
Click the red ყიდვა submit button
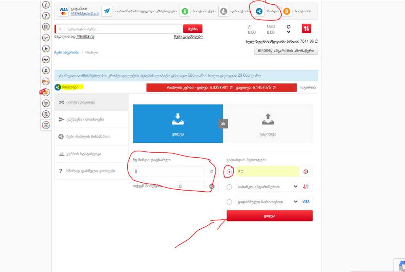tap(270, 216)
